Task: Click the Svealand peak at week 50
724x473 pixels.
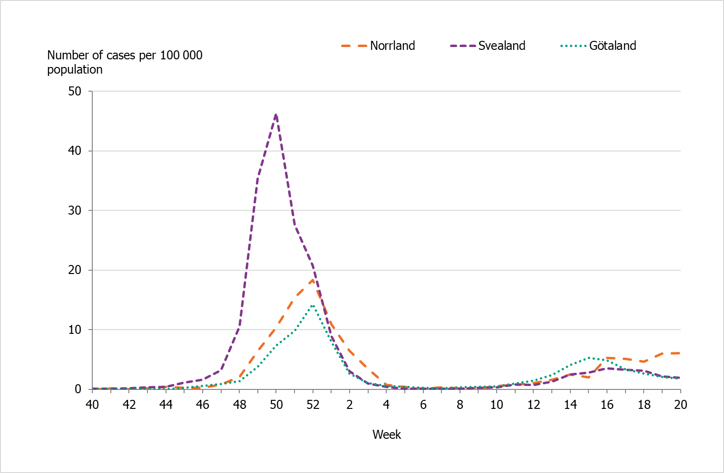Action: pyautogui.click(x=276, y=114)
